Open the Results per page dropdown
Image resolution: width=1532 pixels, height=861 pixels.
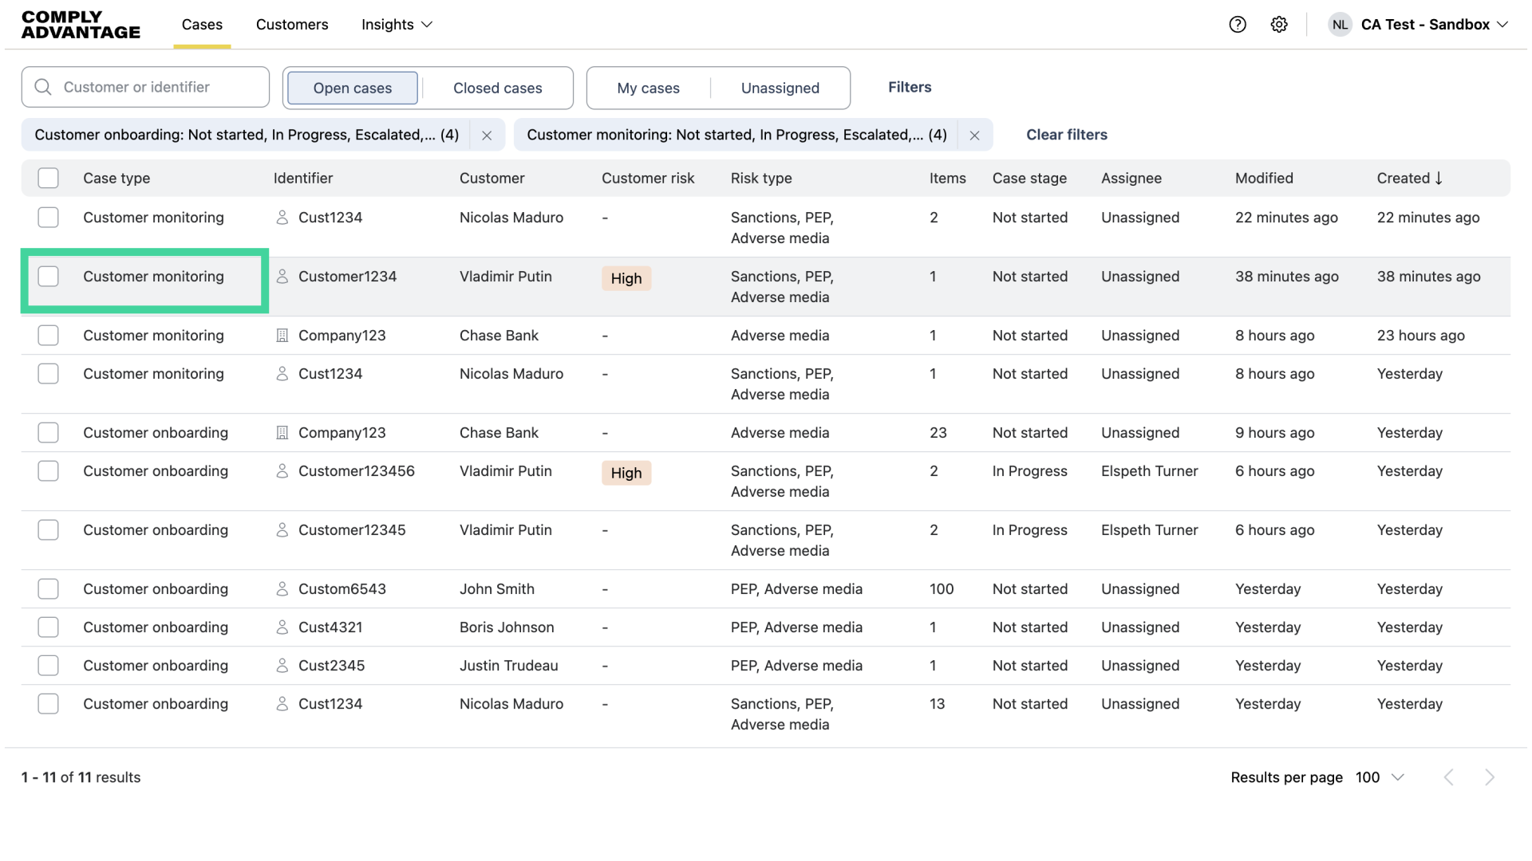tap(1380, 777)
